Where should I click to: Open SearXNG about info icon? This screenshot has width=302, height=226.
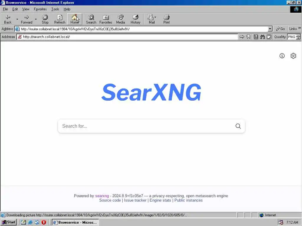point(282,56)
